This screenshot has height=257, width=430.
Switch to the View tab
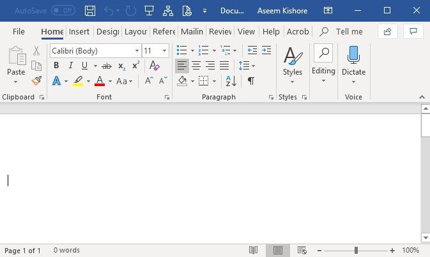click(x=246, y=32)
